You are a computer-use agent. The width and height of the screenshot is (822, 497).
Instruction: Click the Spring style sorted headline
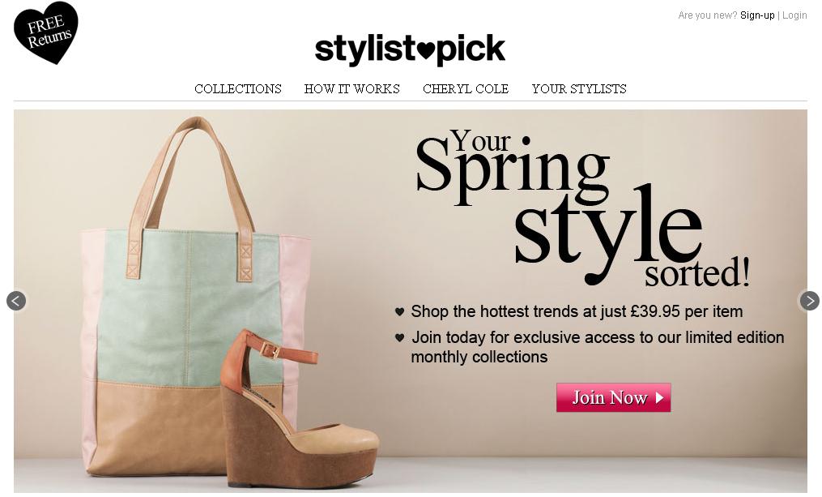[x=582, y=208]
